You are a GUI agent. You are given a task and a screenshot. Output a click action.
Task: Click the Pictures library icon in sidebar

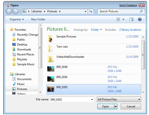coord(14,89)
